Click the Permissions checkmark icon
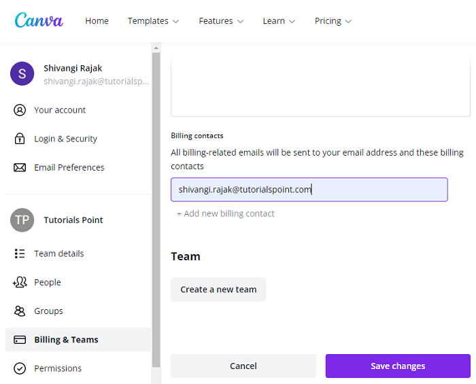The image size is (476, 384). point(20,368)
